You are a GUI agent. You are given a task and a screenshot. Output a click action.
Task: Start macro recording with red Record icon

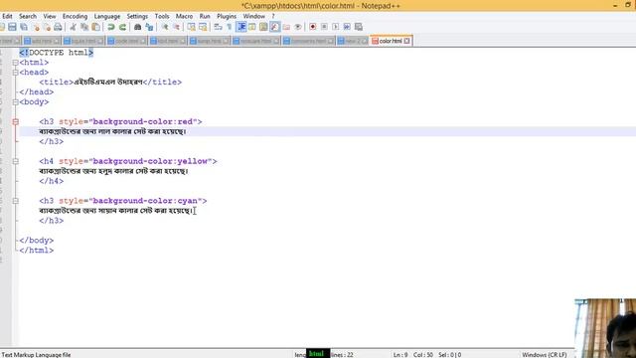[313, 27]
